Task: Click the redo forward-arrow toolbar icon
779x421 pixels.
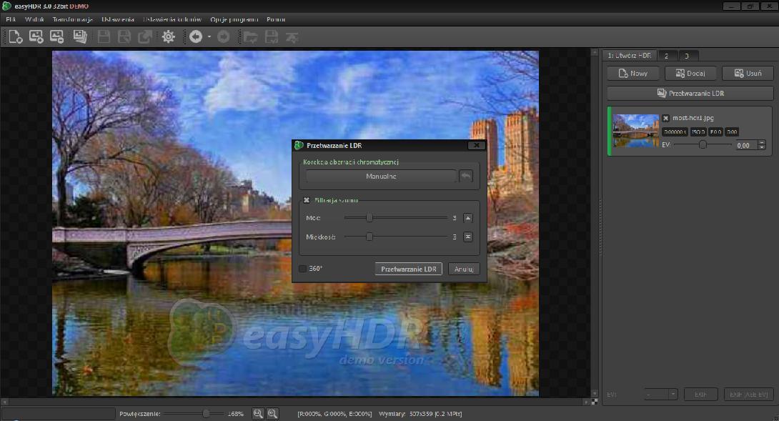Action: click(x=224, y=36)
